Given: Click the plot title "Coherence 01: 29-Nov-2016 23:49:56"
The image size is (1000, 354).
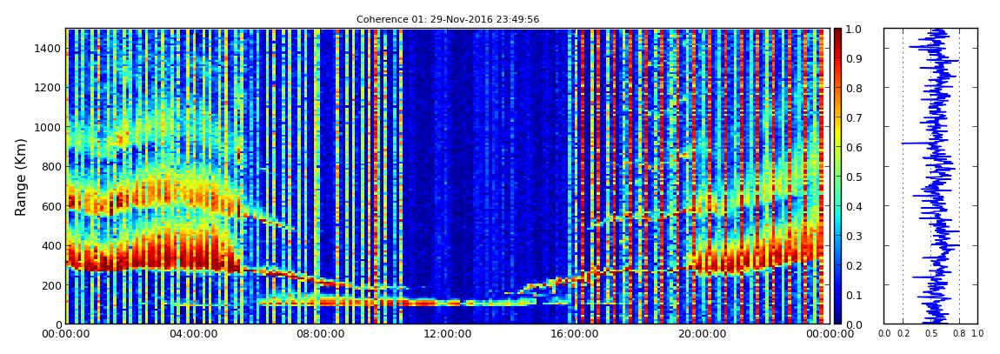Looking at the screenshot, I should point(447,20).
